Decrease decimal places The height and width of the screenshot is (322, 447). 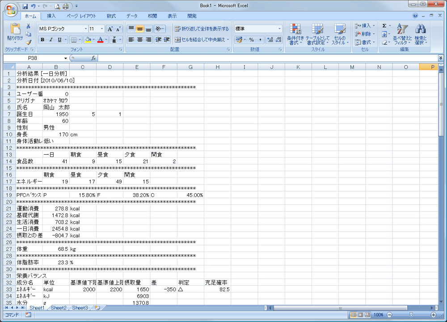pos(278,40)
